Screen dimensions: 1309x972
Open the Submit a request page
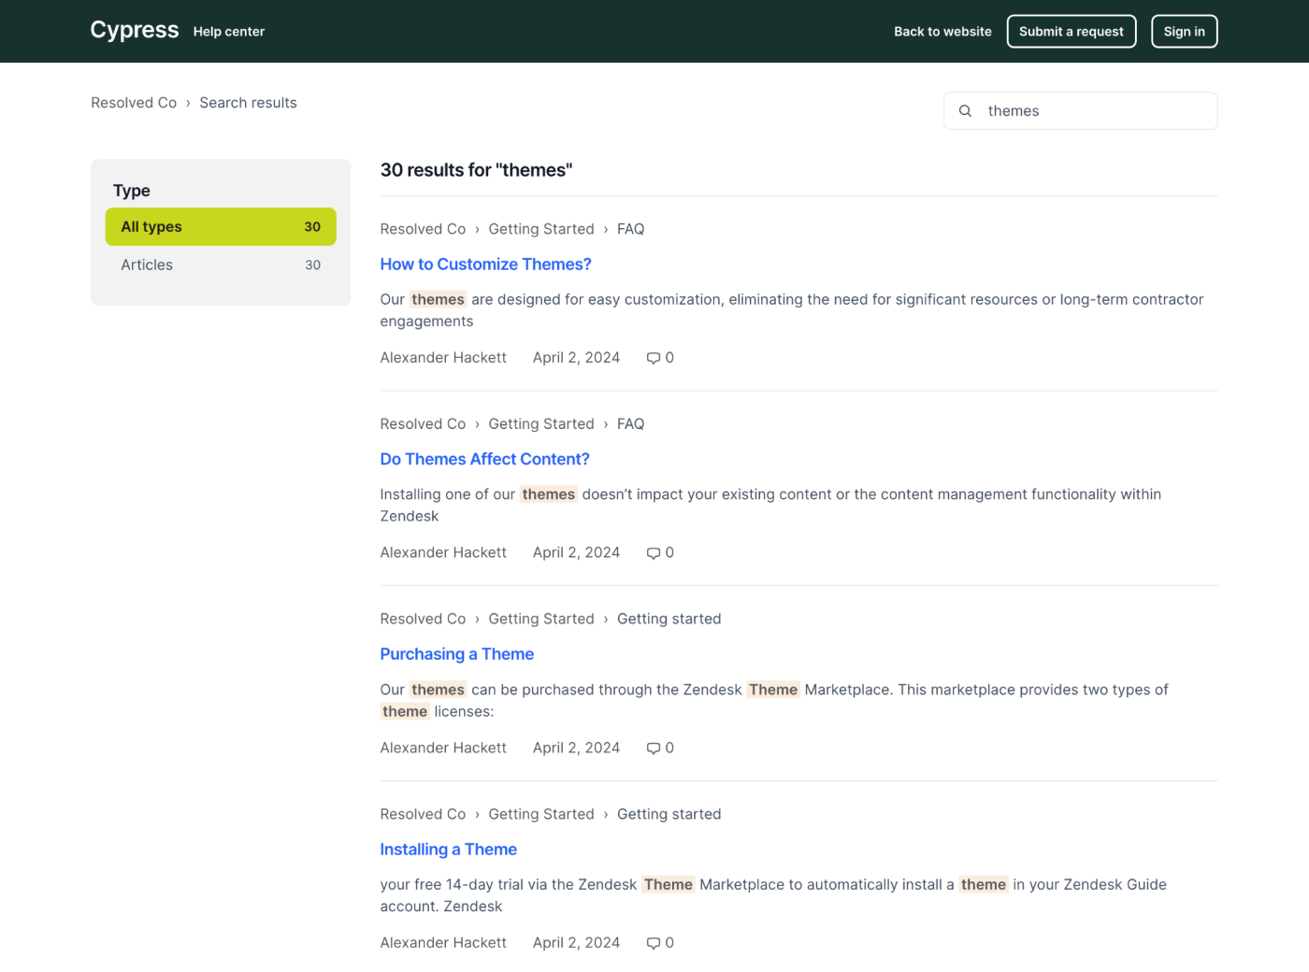tap(1071, 32)
